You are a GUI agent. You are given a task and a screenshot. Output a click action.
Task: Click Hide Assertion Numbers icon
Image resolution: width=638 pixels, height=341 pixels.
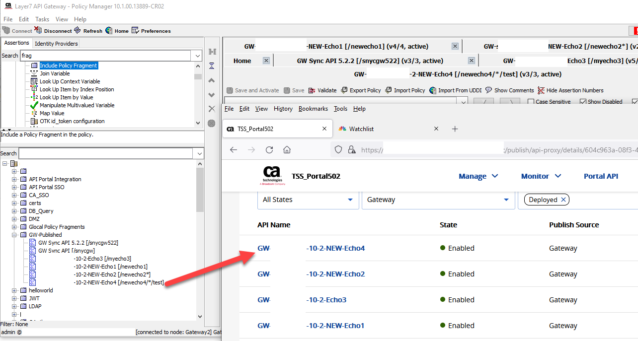[541, 90]
